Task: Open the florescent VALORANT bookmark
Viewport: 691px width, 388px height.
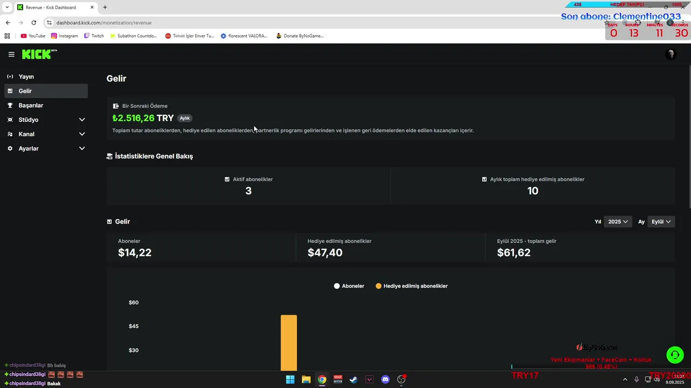Action: tap(244, 36)
